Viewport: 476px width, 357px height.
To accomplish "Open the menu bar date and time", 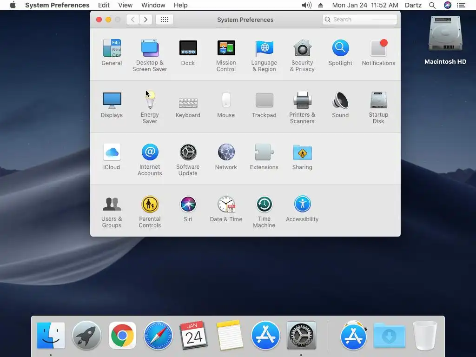I will (x=365, y=5).
